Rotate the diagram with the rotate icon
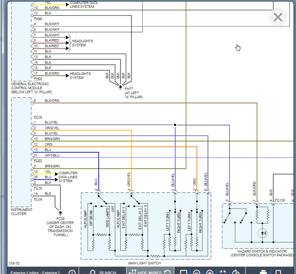This screenshot has width=296, height=274. coord(236,272)
